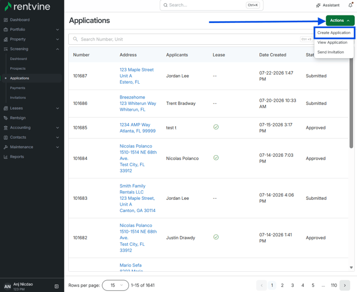Image resolution: width=357 pixels, height=292 pixels.
Task: Expand the Accounting menu chevron
Action: point(58,127)
